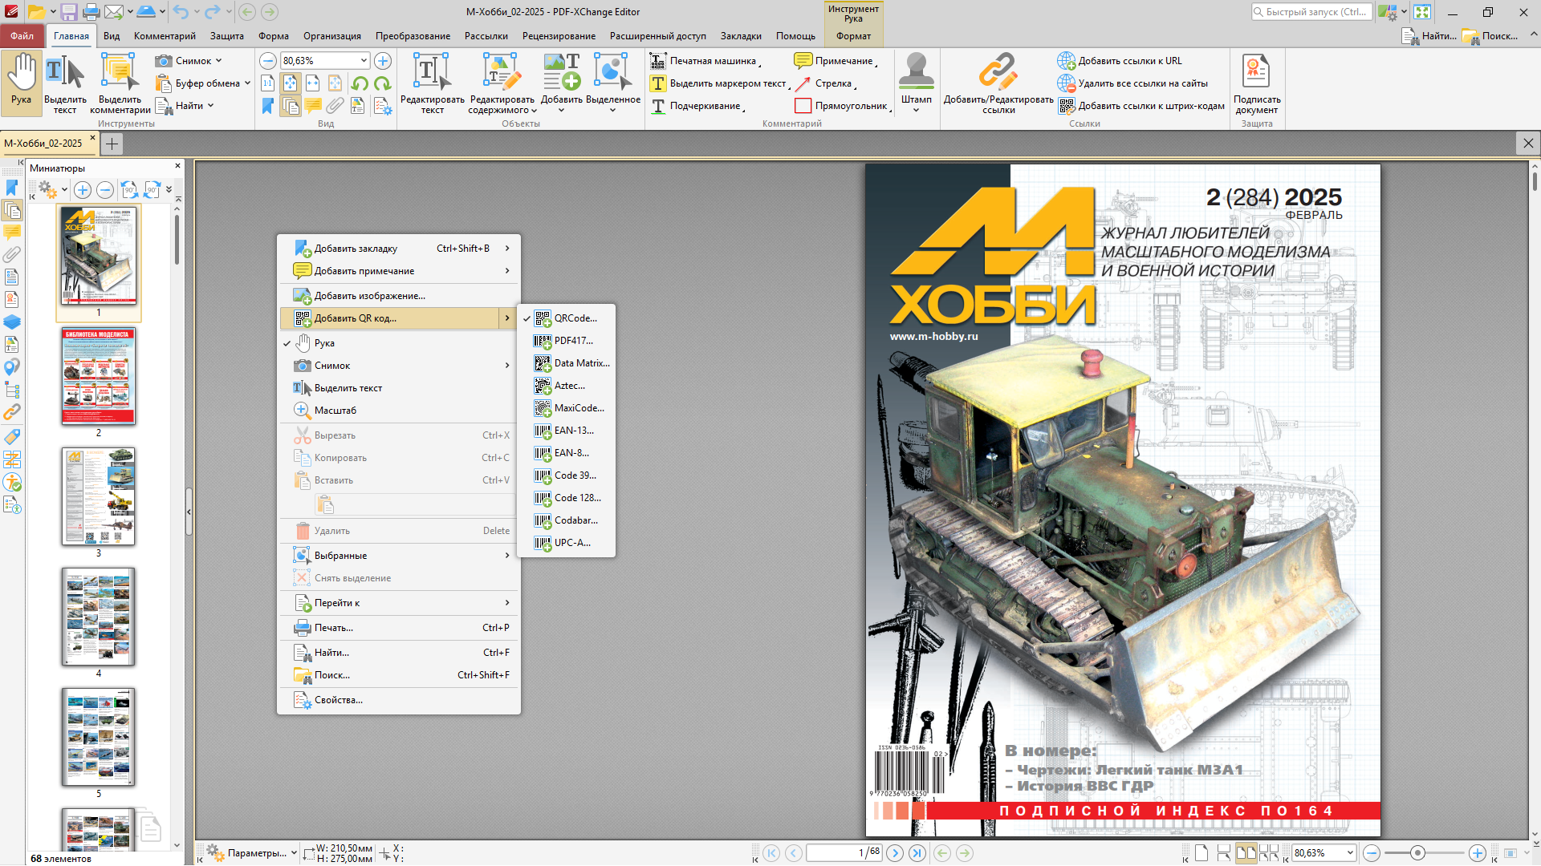Viewport: 1541px width, 866px height.
Task: Click Свойства... in the context menu
Action: click(338, 700)
